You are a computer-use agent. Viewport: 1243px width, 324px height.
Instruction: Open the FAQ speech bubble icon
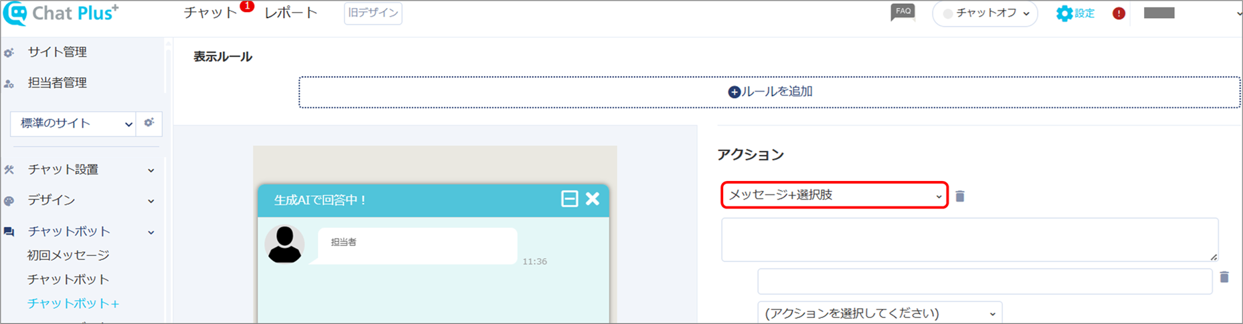pyautogui.click(x=902, y=13)
